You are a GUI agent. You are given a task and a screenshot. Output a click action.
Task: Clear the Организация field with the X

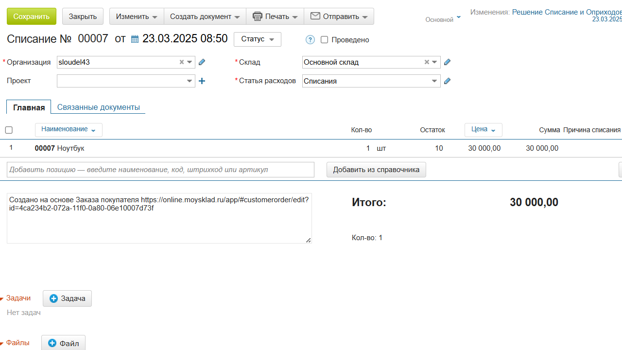point(182,62)
